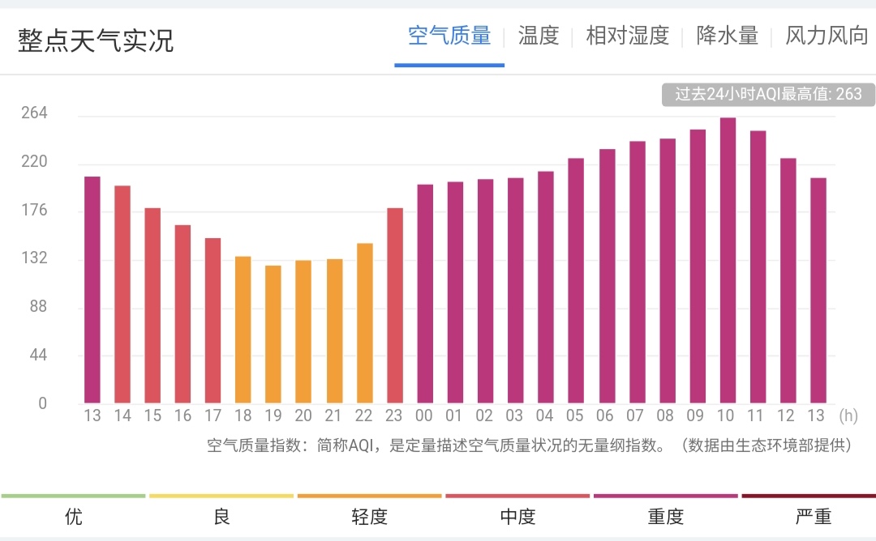Screen dimensions: 876x541
Task: Click the orange bar at hour 19
Action: click(273, 332)
